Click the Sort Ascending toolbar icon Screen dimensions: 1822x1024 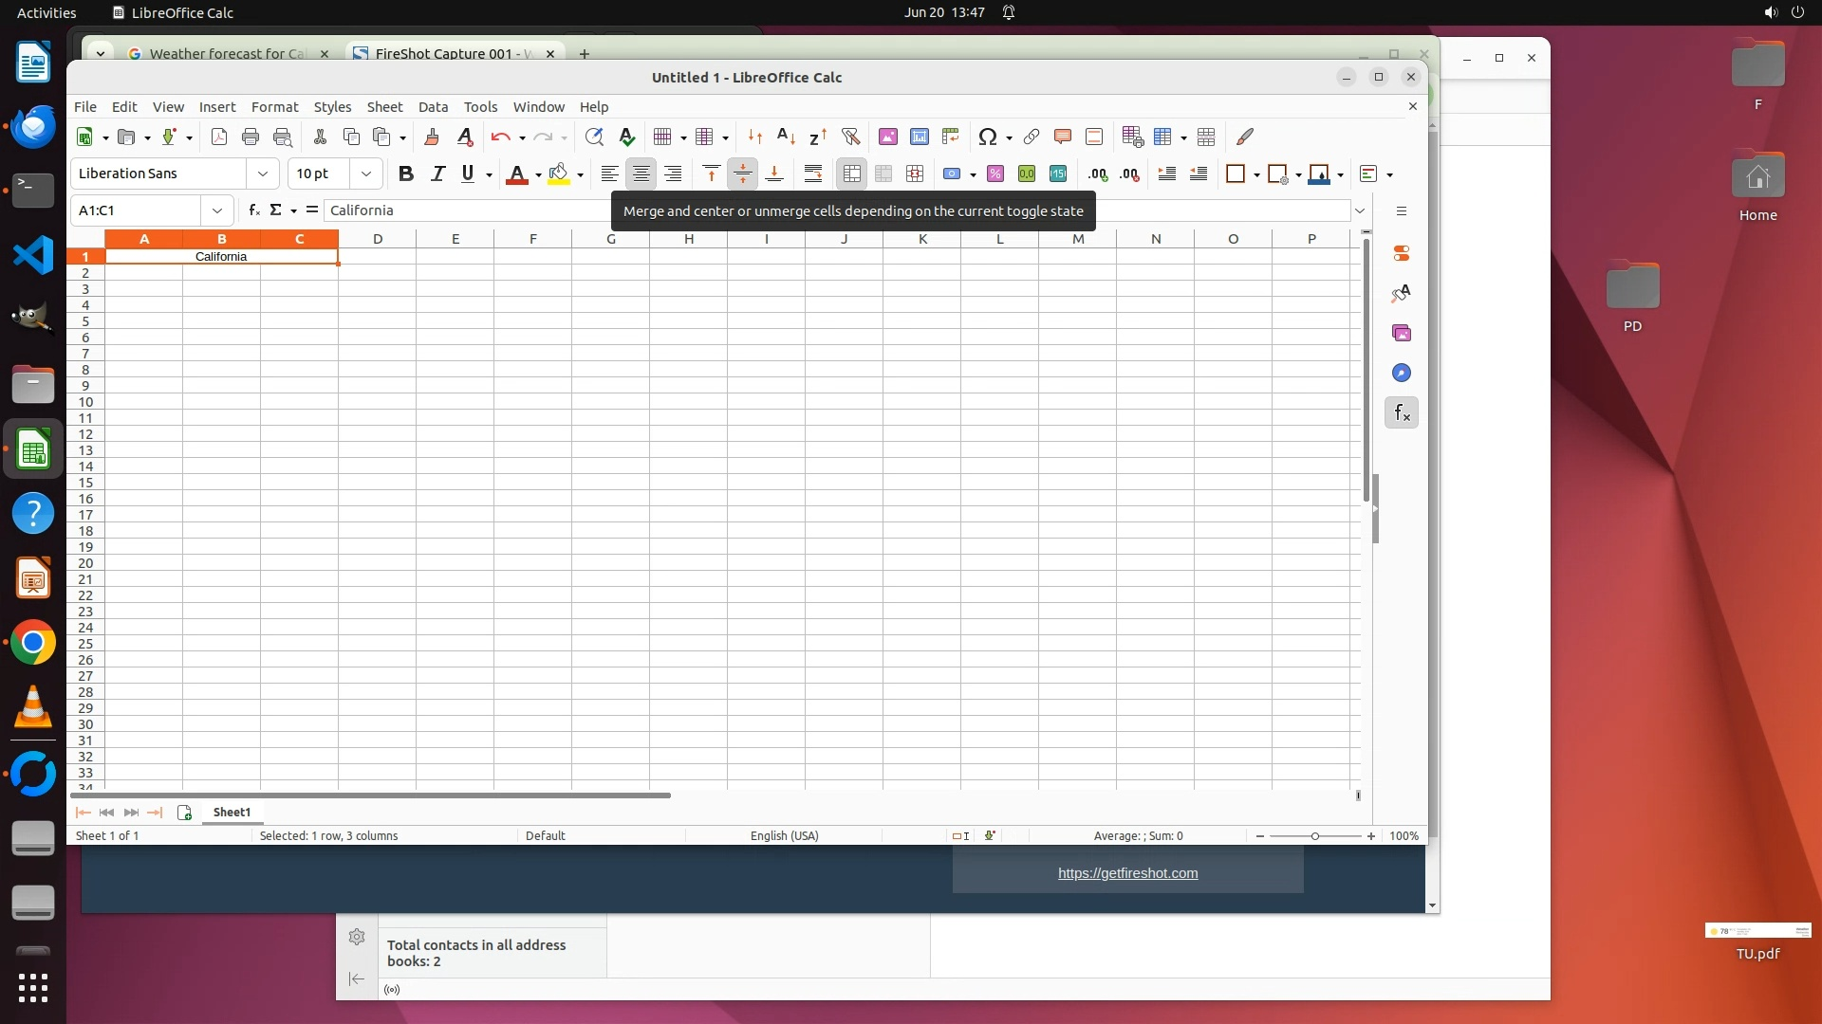(x=786, y=137)
